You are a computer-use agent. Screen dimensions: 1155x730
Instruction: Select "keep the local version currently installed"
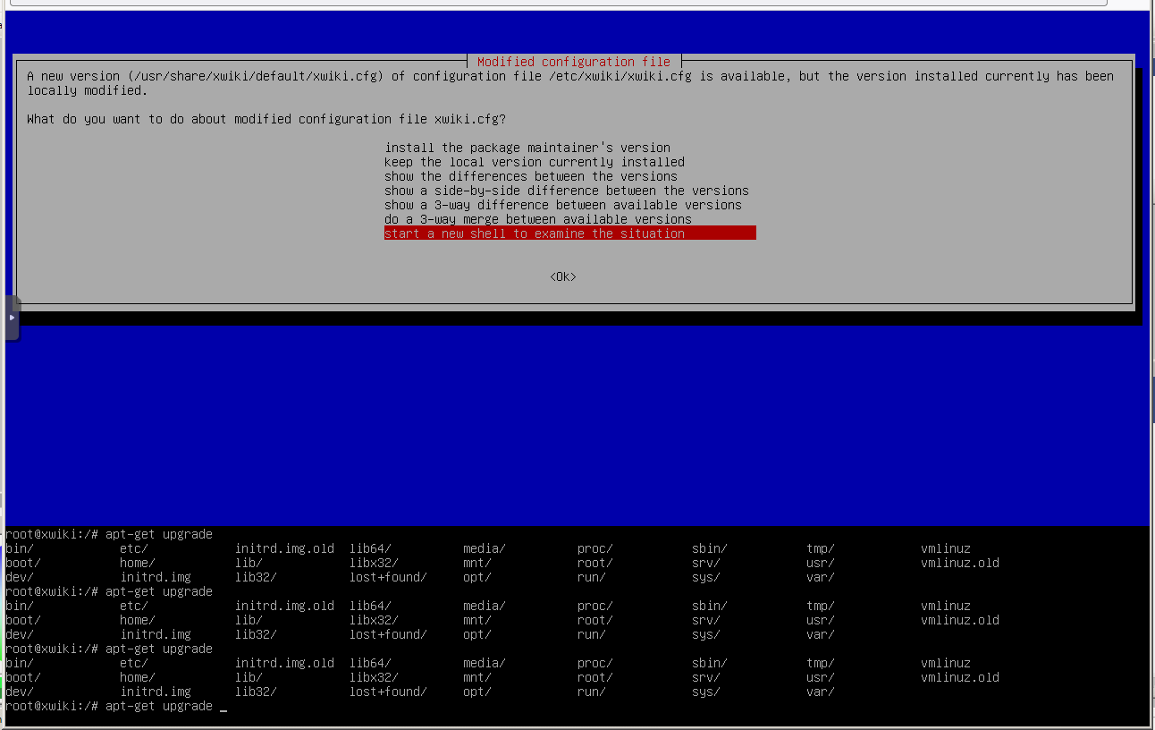535,162
